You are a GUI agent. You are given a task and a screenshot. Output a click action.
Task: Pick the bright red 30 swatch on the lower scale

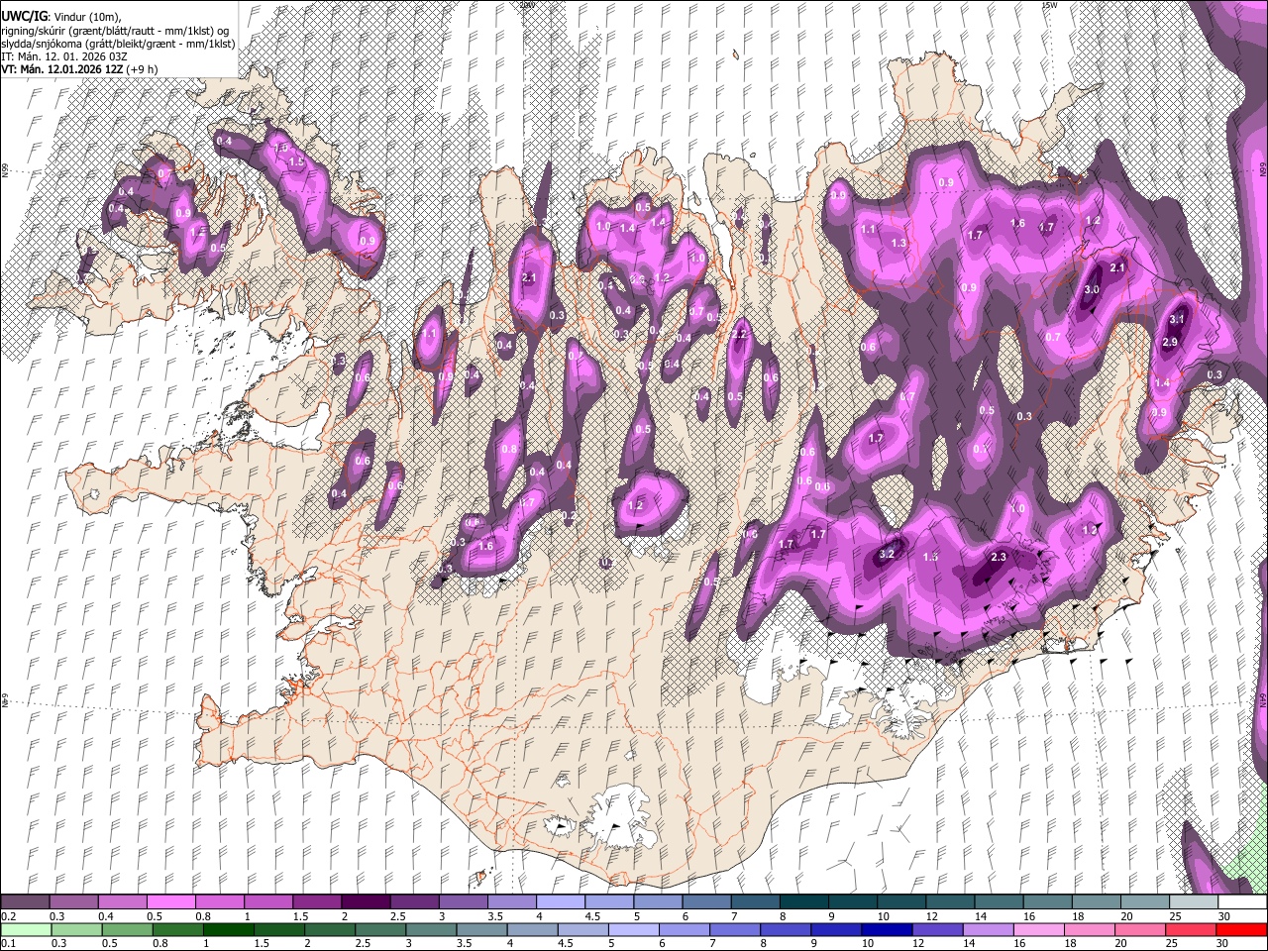point(1242,930)
